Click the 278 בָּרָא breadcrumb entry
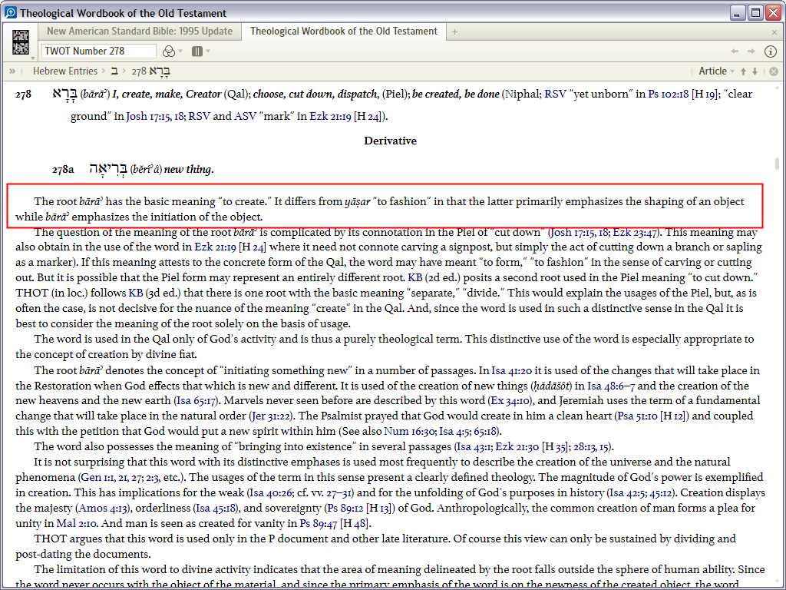Image resolution: width=786 pixels, height=590 pixels. click(151, 71)
